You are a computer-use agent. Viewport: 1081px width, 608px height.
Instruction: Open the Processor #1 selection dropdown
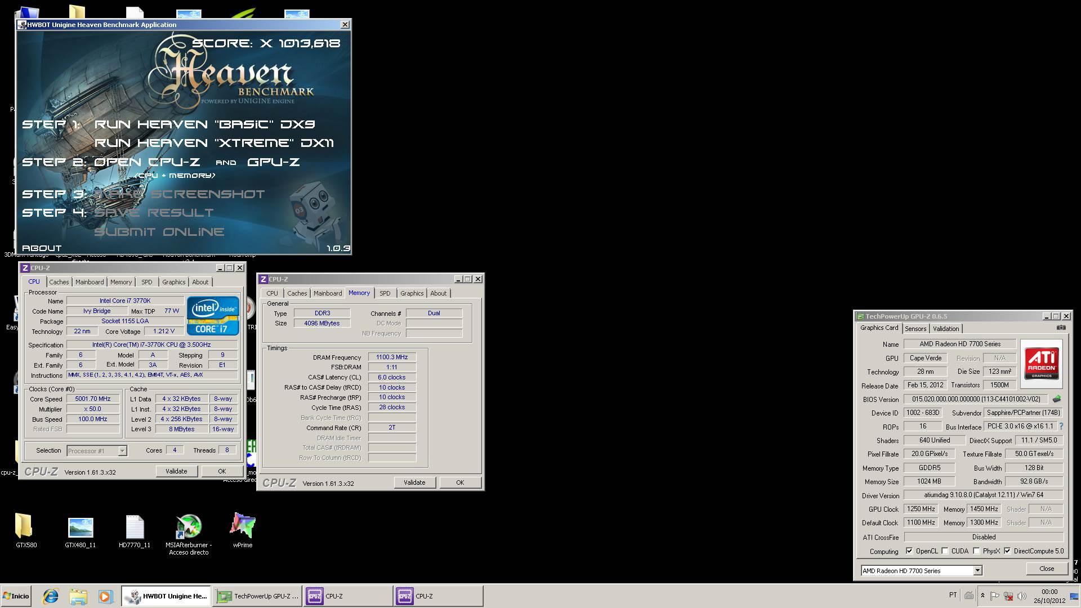pyautogui.click(x=122, y=450)
